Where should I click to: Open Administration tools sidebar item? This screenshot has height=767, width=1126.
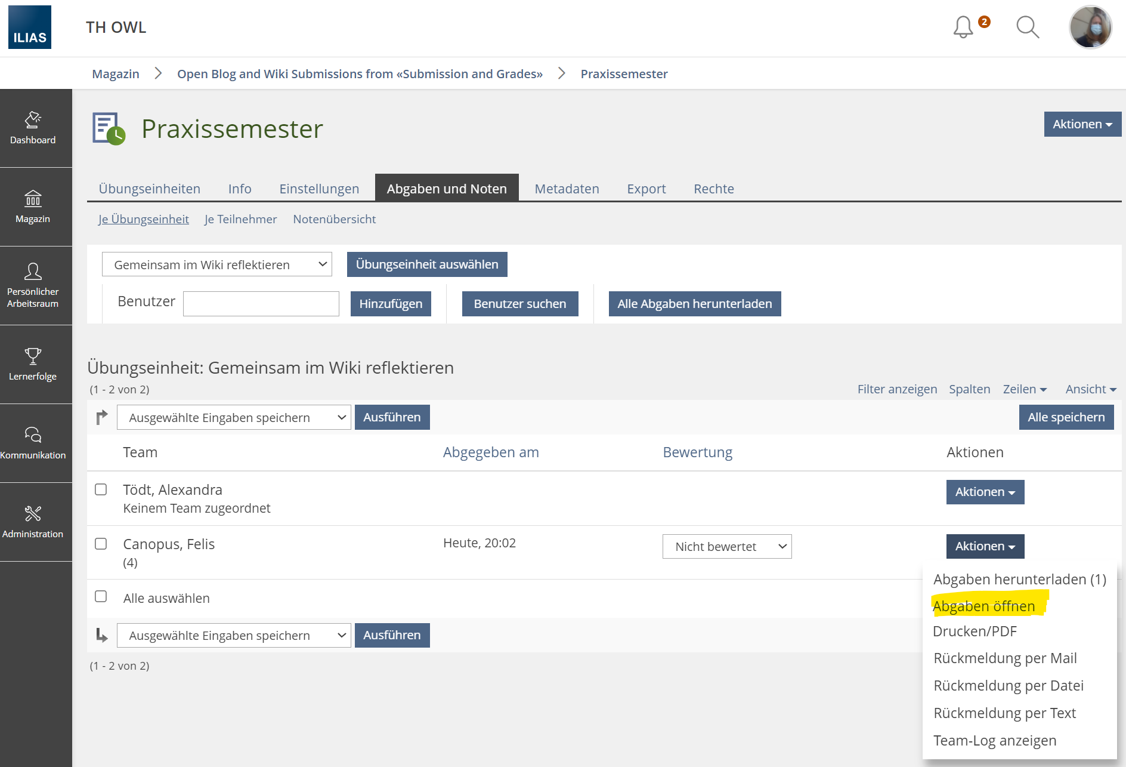(33, 522)
